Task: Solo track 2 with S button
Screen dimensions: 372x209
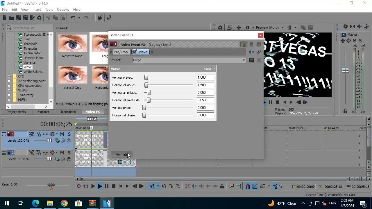Action: [69, 153]
